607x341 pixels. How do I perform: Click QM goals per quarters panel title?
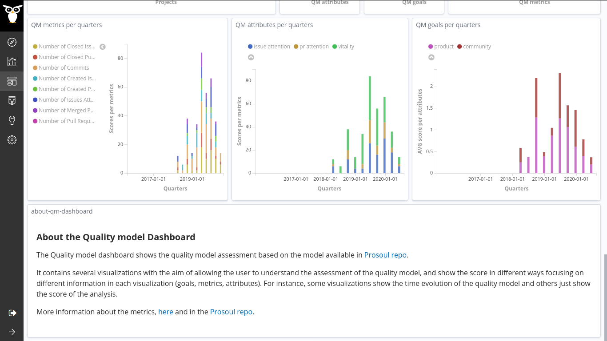click(448, 25)
